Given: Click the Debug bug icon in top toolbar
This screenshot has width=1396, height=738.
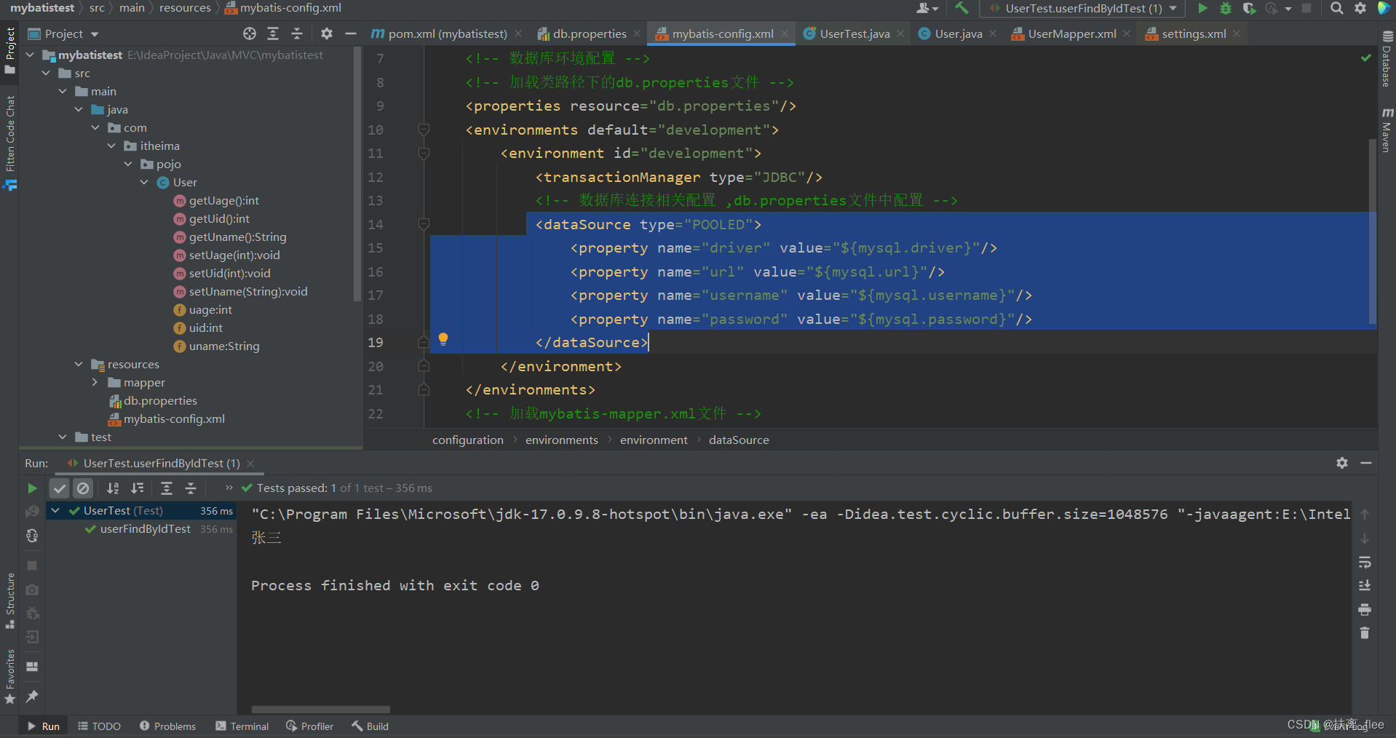Looking at the screenshot, I should tap(1226, 8).
